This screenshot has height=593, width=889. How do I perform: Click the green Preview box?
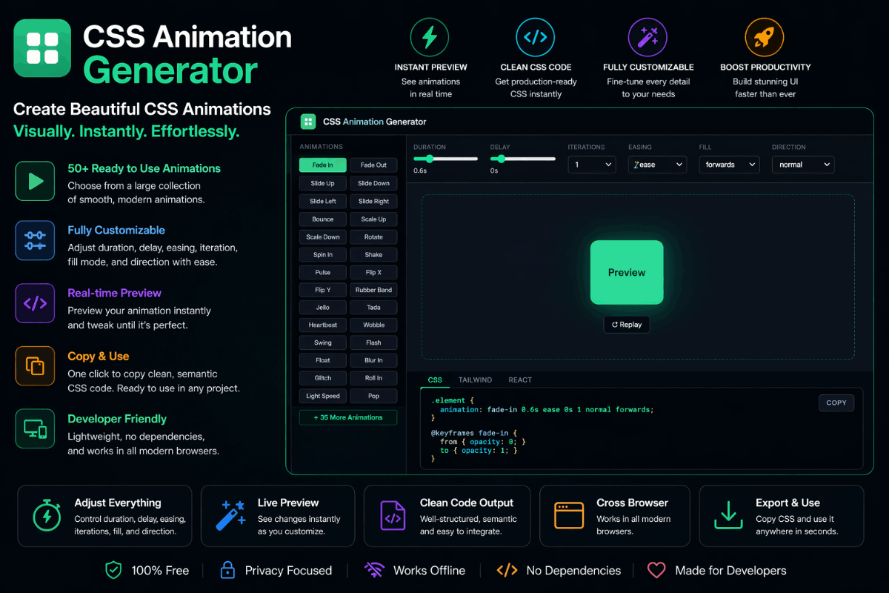[x=627, y=272]
